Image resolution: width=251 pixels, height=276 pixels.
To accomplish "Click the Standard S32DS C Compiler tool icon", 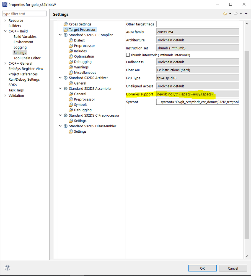I will click(x=66, y=35).
